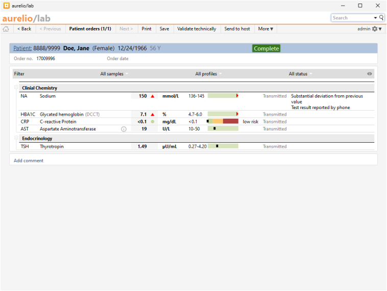Open the More menu
387x291 pixels.
(265, 29)
